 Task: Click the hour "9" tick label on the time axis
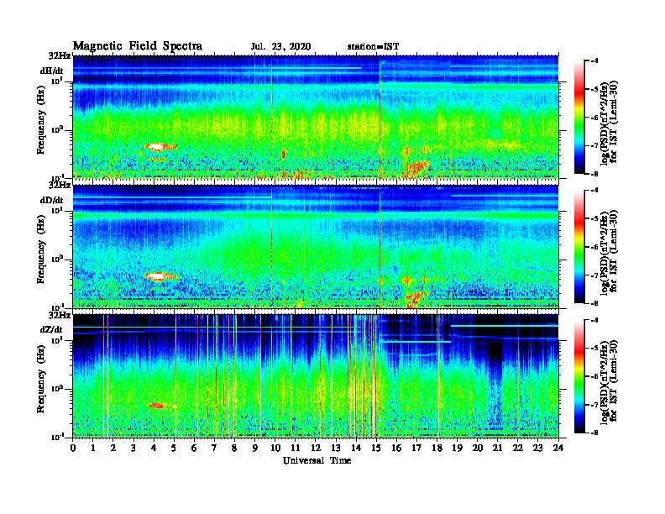pyautogui.click(x=255, y=448)
